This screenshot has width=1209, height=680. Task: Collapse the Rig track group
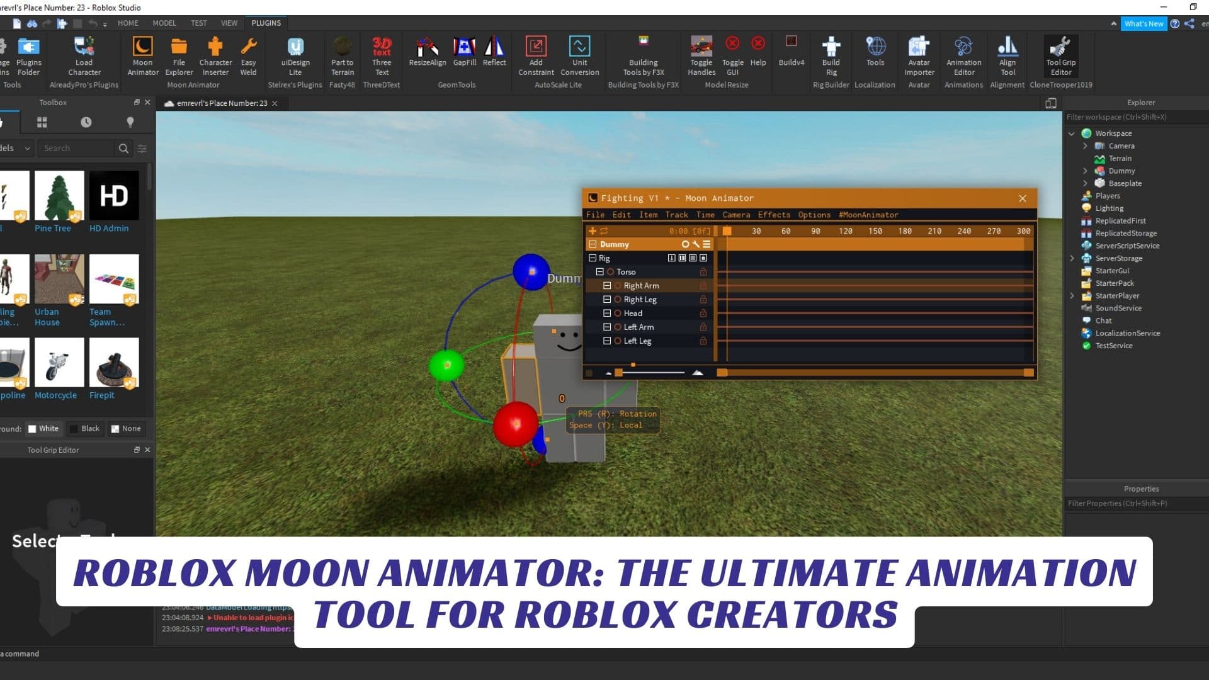point(592,258)
